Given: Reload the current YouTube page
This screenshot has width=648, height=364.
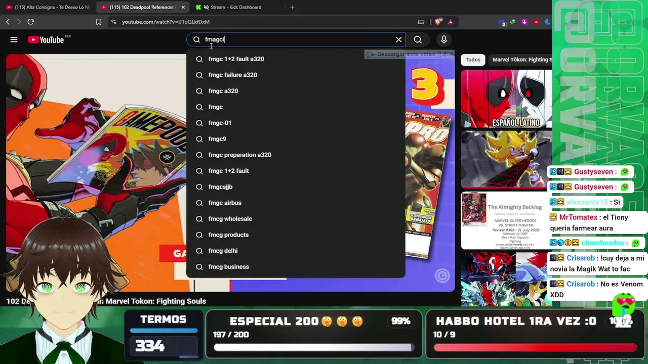Looking at the screenshot, I should pyautogui.click(x=31, y=22).
